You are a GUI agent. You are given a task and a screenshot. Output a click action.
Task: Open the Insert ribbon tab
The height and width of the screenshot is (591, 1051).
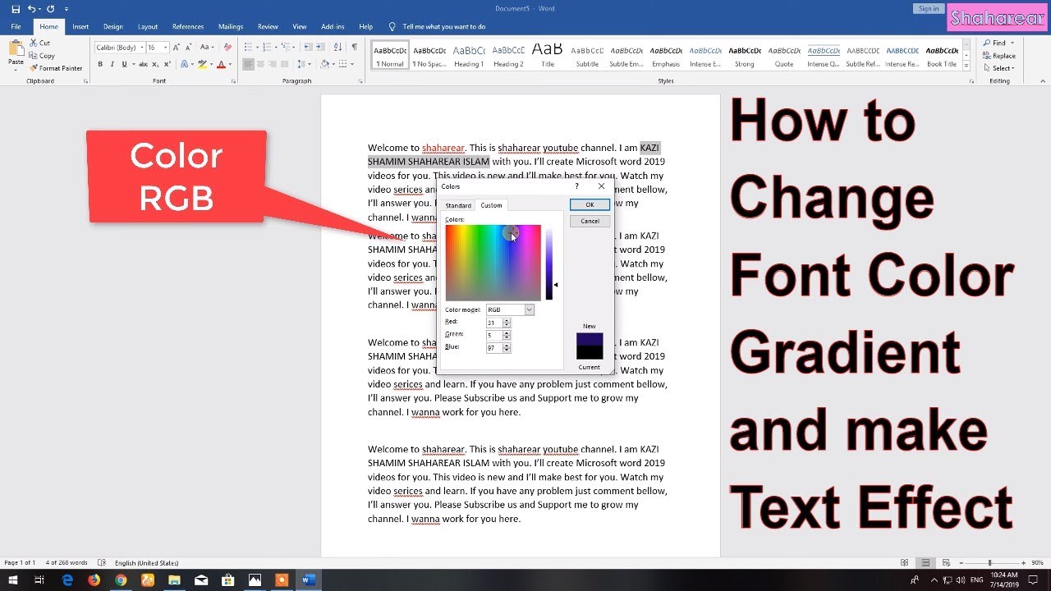80,26
